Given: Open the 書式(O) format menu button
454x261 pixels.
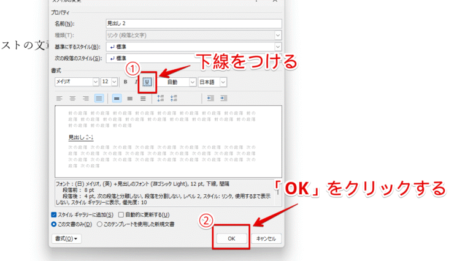Looking at the screenshot, I should pos(66,239).
